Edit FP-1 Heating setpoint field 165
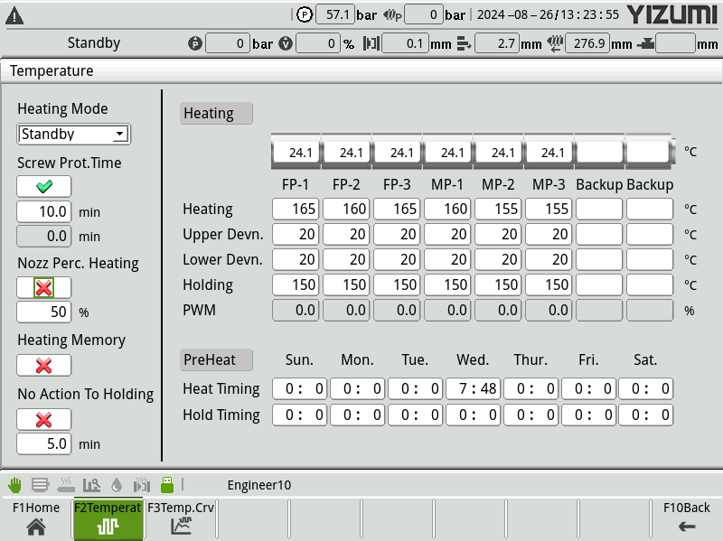 coord(296,210)
